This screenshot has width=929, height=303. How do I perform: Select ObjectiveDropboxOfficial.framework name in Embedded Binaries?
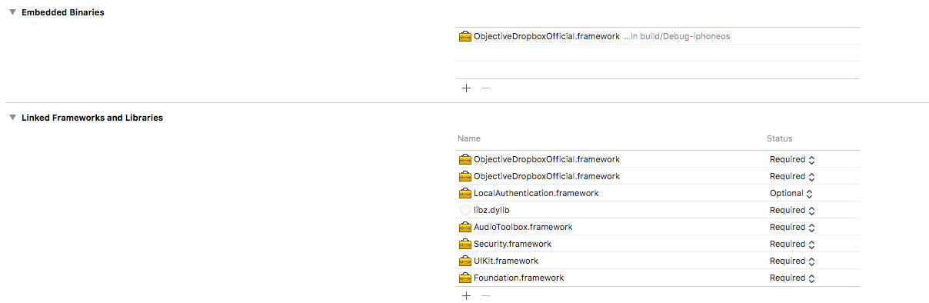pos(547,36)
